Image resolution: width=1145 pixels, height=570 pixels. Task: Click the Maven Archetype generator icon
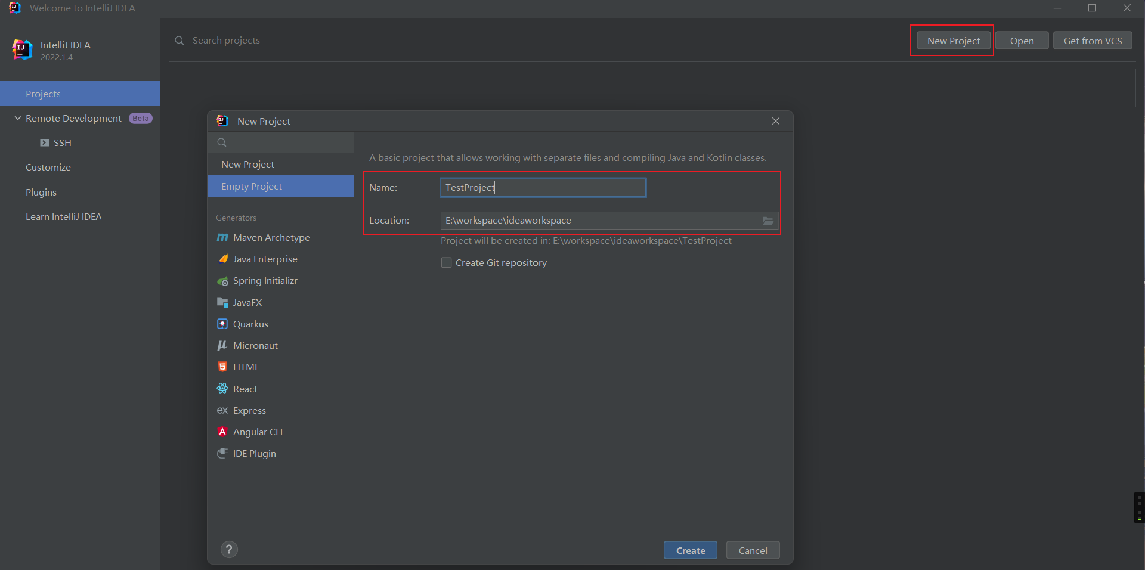point(222,237)
